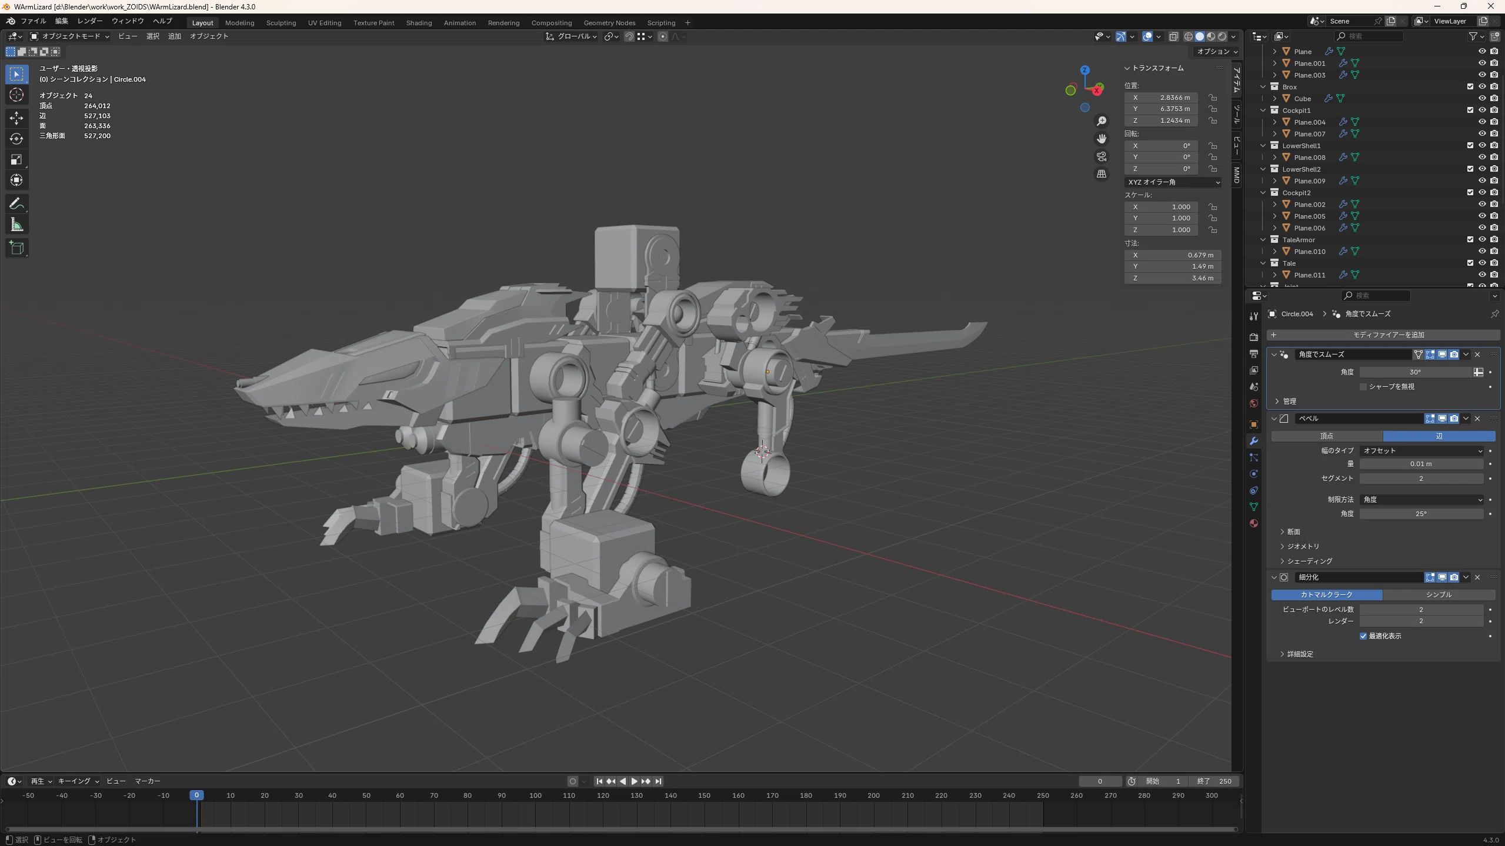
Task: Open the グローバル orientation dropdown
Action: (x=571, y=36)
